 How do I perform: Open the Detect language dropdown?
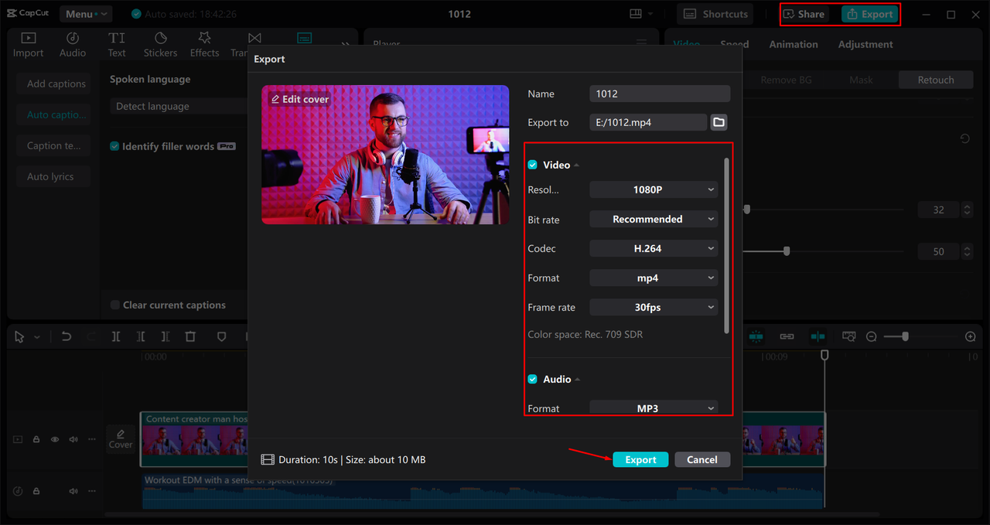click(179, 106)
